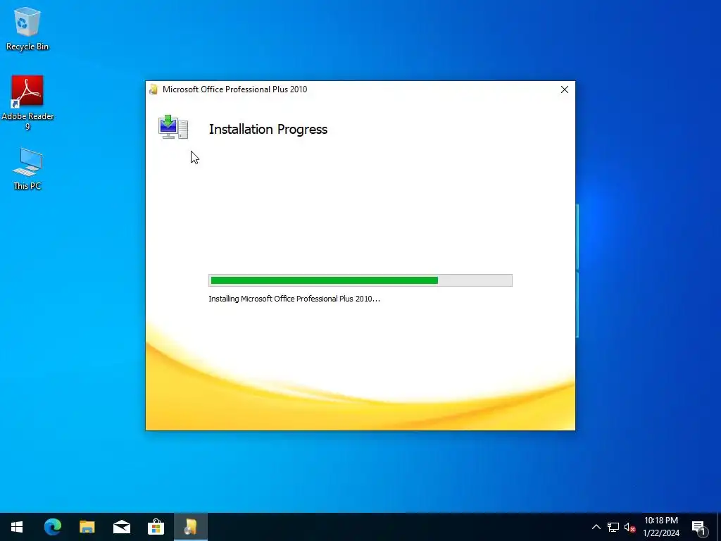Click the muted volume tray icon

coord(629,527)
